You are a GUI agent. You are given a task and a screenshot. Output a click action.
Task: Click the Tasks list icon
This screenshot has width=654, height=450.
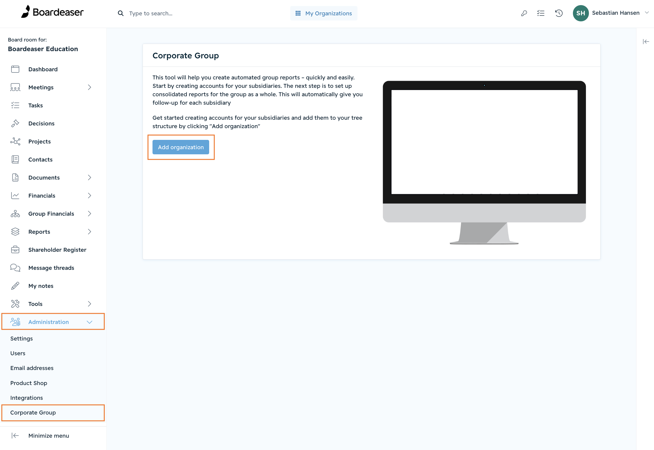tap(15, 105)
